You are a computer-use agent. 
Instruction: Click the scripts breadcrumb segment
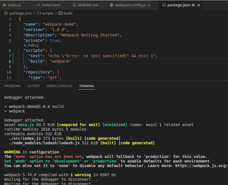tap(48, 13)
